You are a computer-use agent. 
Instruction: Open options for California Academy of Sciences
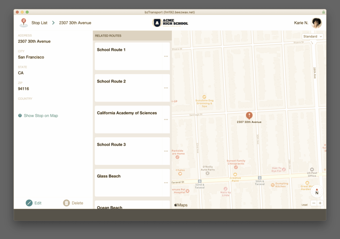tap(166, 119)
